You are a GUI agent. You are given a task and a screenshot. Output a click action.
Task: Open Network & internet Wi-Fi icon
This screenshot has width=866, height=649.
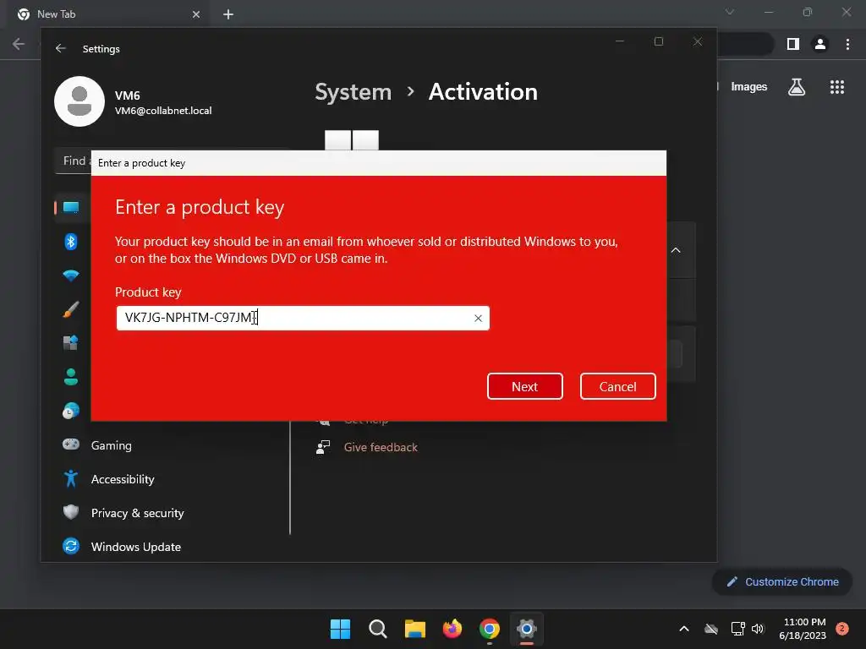(71, 275)
